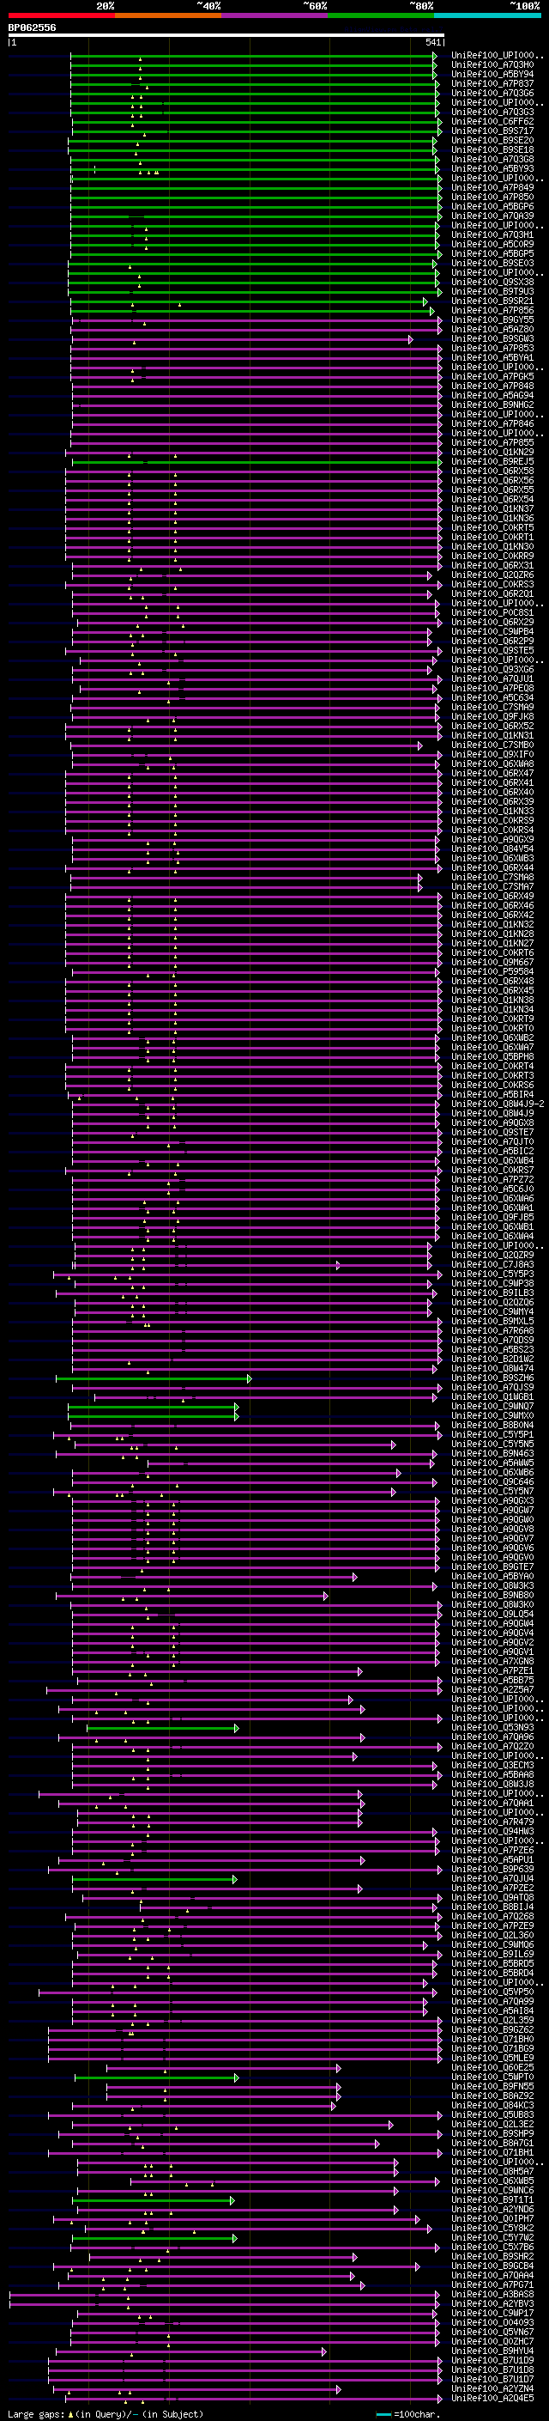Select hit label UniRef100_Q9STE7
The width and height of the screenshot is (549, 2421).
point(492,1133)
